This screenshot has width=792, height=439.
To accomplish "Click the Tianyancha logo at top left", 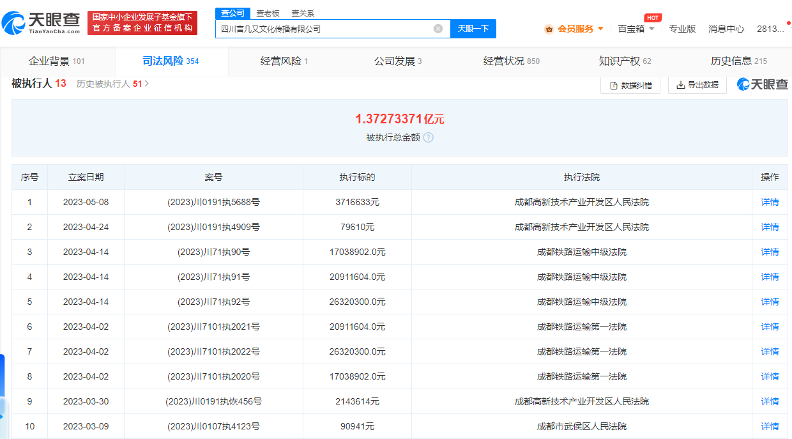I will [x=42, y=23].
